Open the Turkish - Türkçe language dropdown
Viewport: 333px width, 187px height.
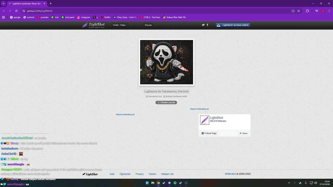(x=120, y=25)
